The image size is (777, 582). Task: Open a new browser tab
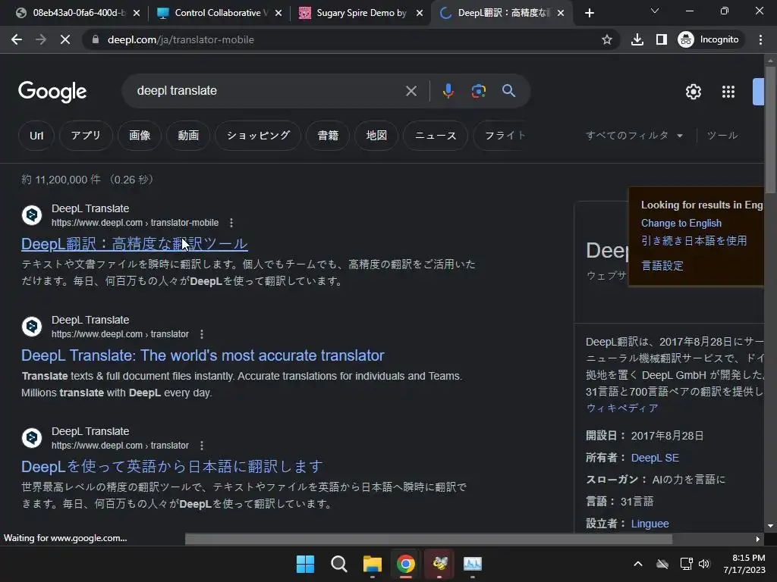pos(589,13)
